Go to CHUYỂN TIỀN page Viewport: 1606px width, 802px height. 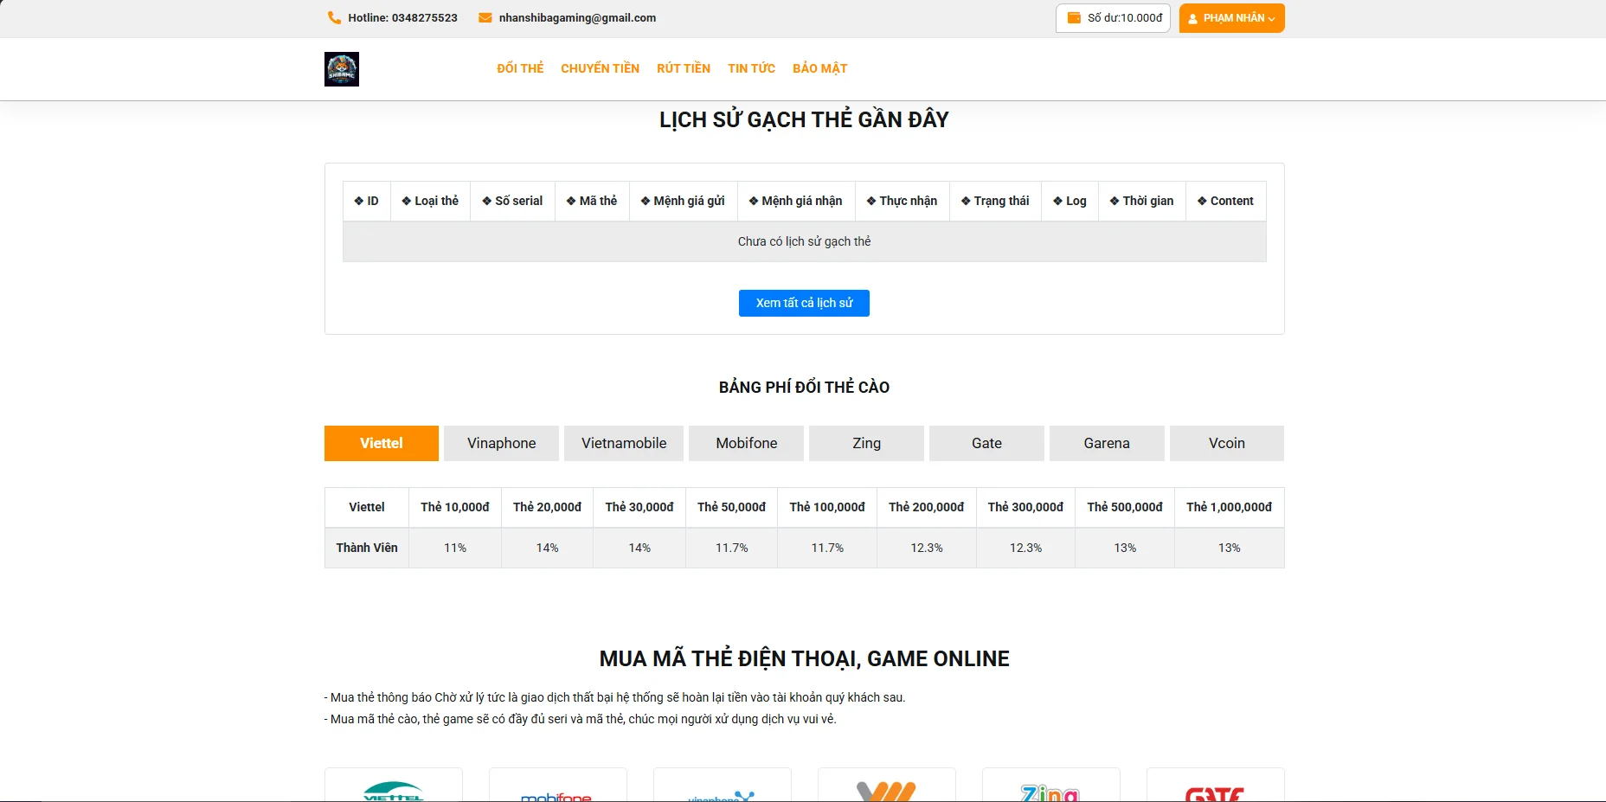(x=600, y=68)
